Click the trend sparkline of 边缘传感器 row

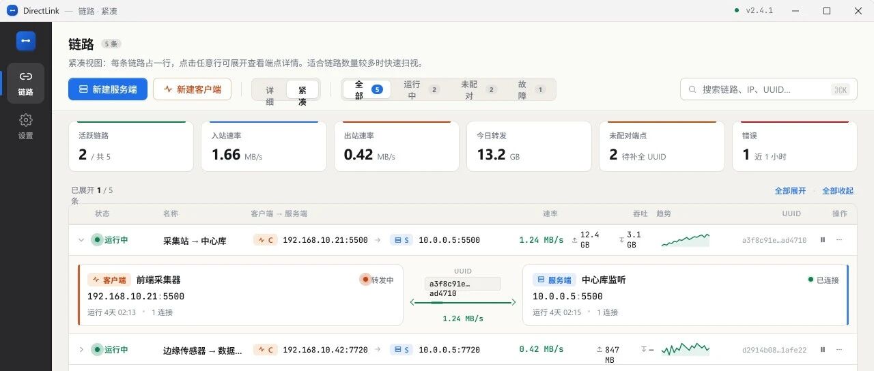click(x=686, y=350)
